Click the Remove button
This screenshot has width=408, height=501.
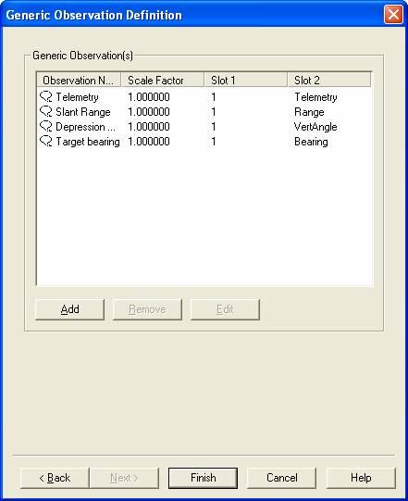(147, 309)
